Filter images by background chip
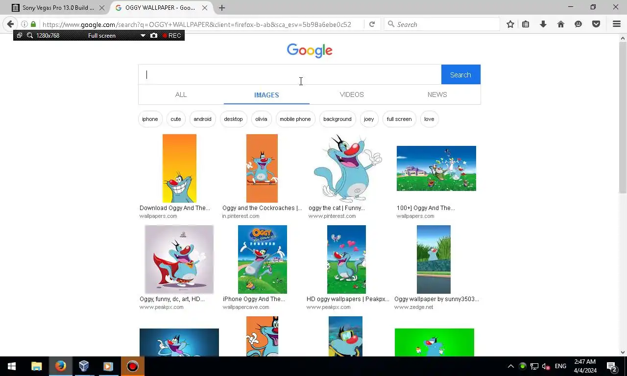627x376 pixels. (338, 119)
